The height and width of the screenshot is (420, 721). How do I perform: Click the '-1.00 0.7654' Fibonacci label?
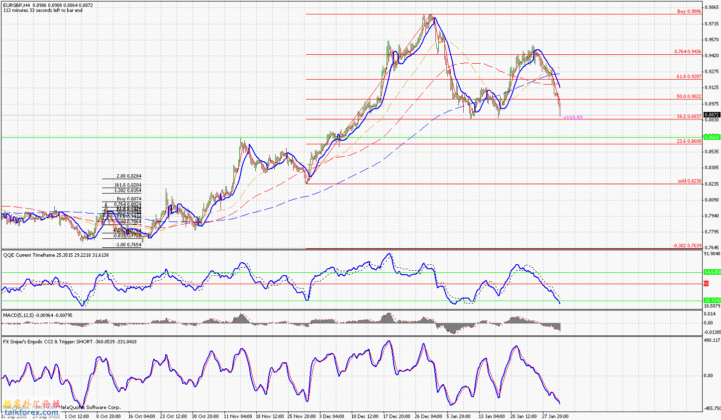point(128,245)
